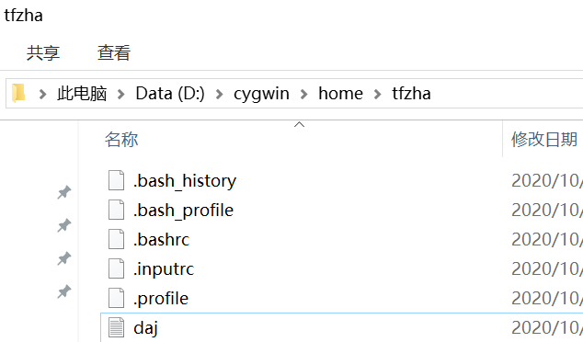The height and width of the screenshot is (342, 583).
Task: Open the 共享 ribbon tab
Action: click(x=43, y=52)
